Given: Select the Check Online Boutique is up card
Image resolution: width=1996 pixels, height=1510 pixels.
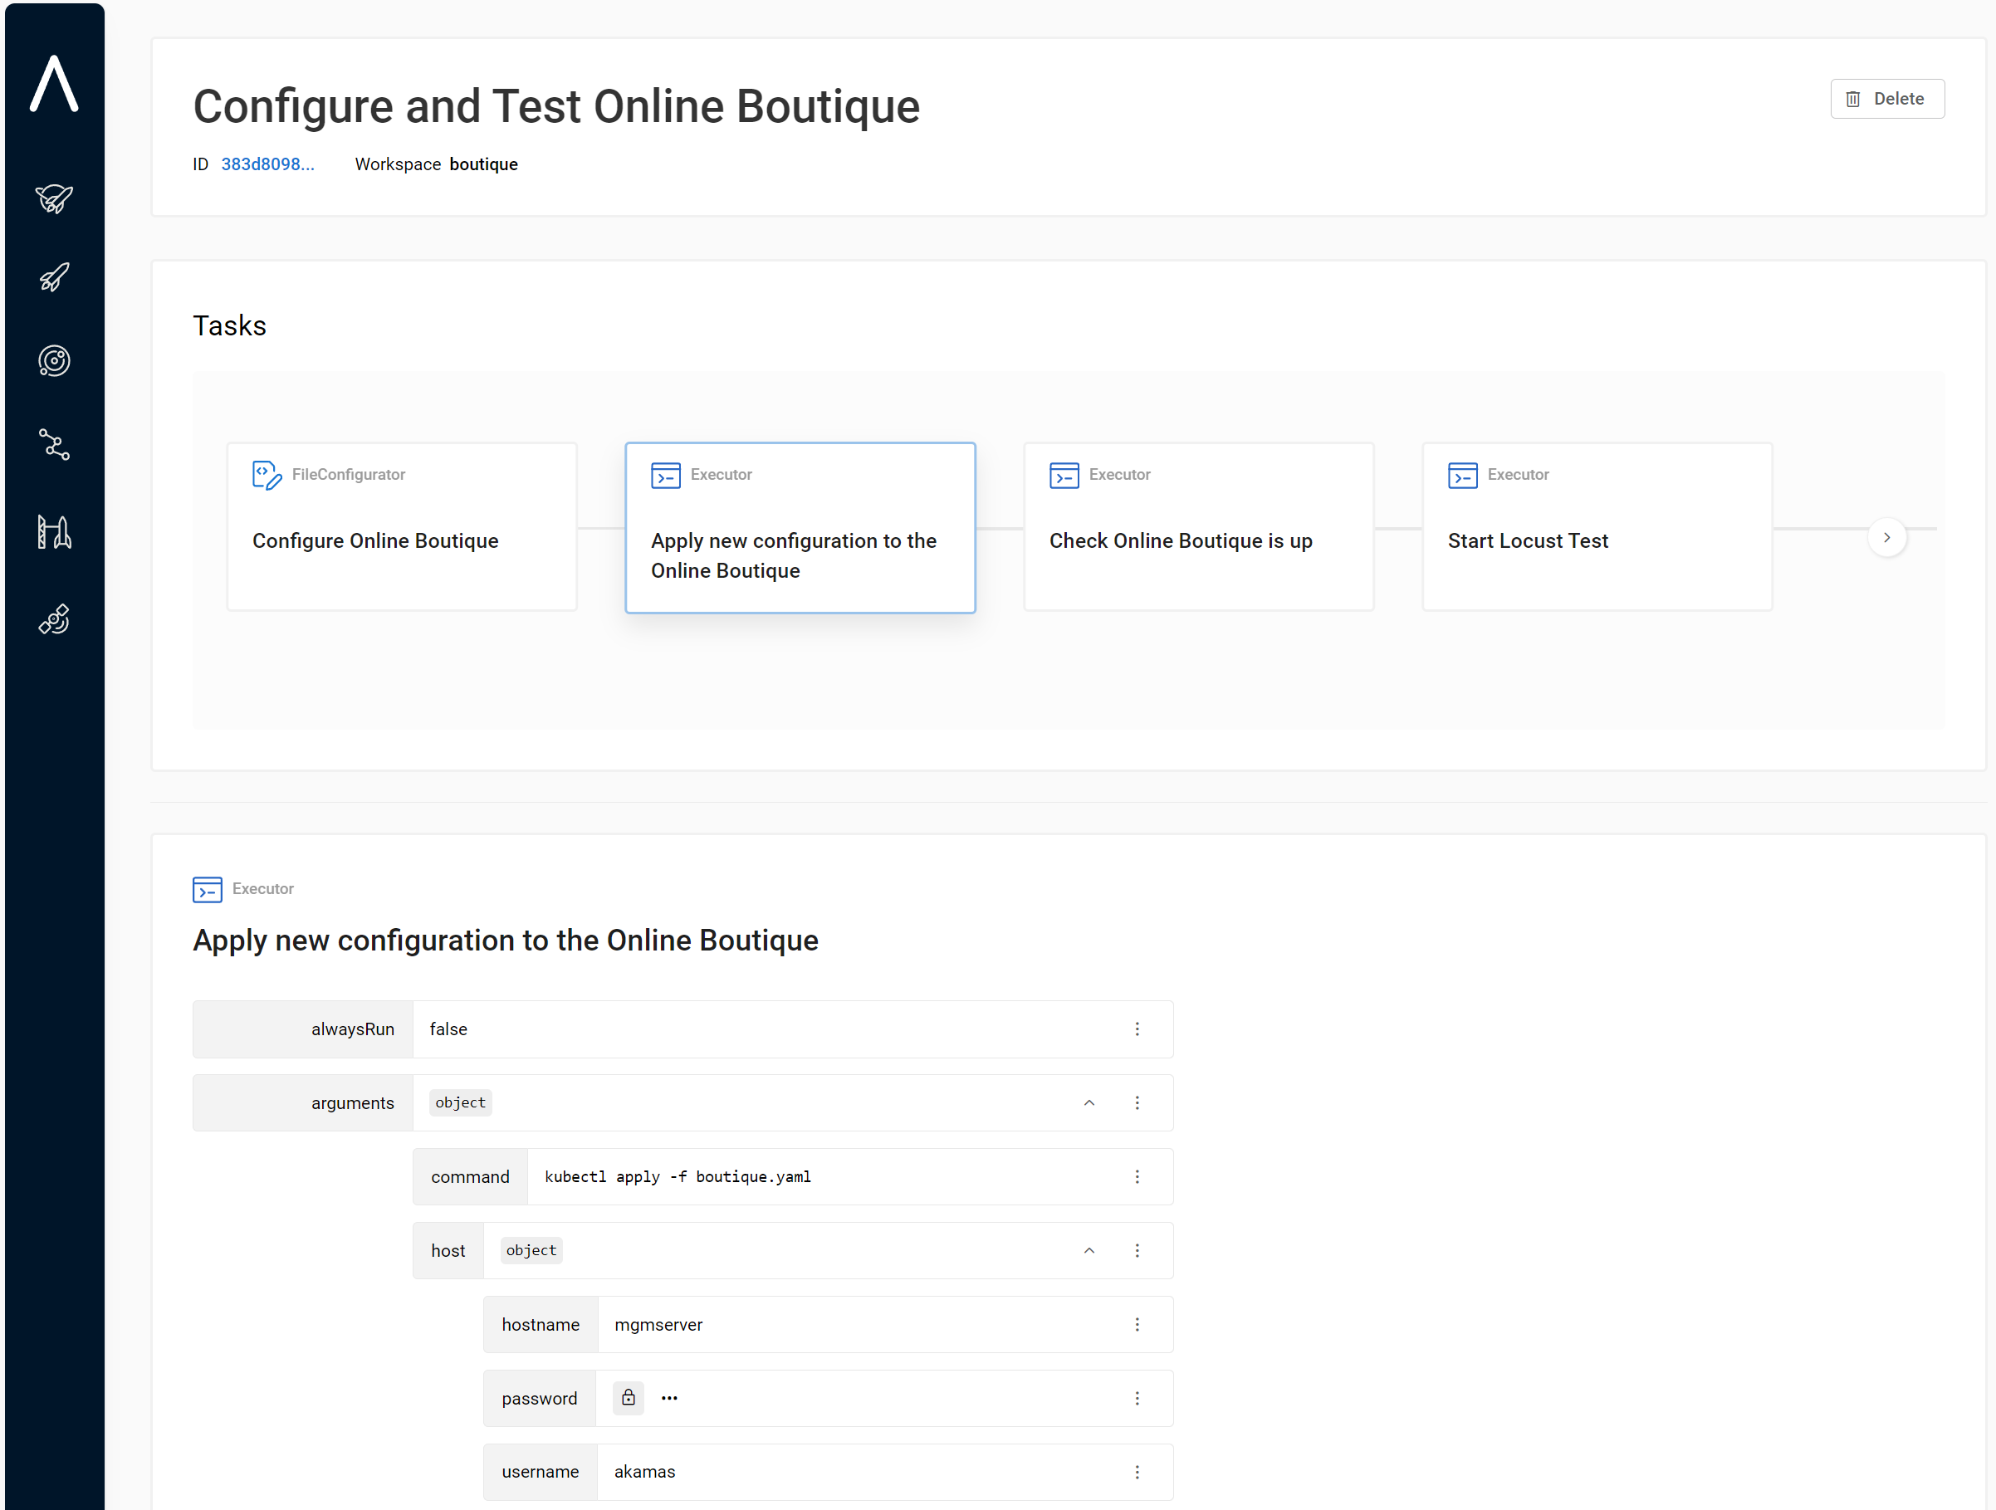Looking at the screenshot, I should pos(1198,527).
